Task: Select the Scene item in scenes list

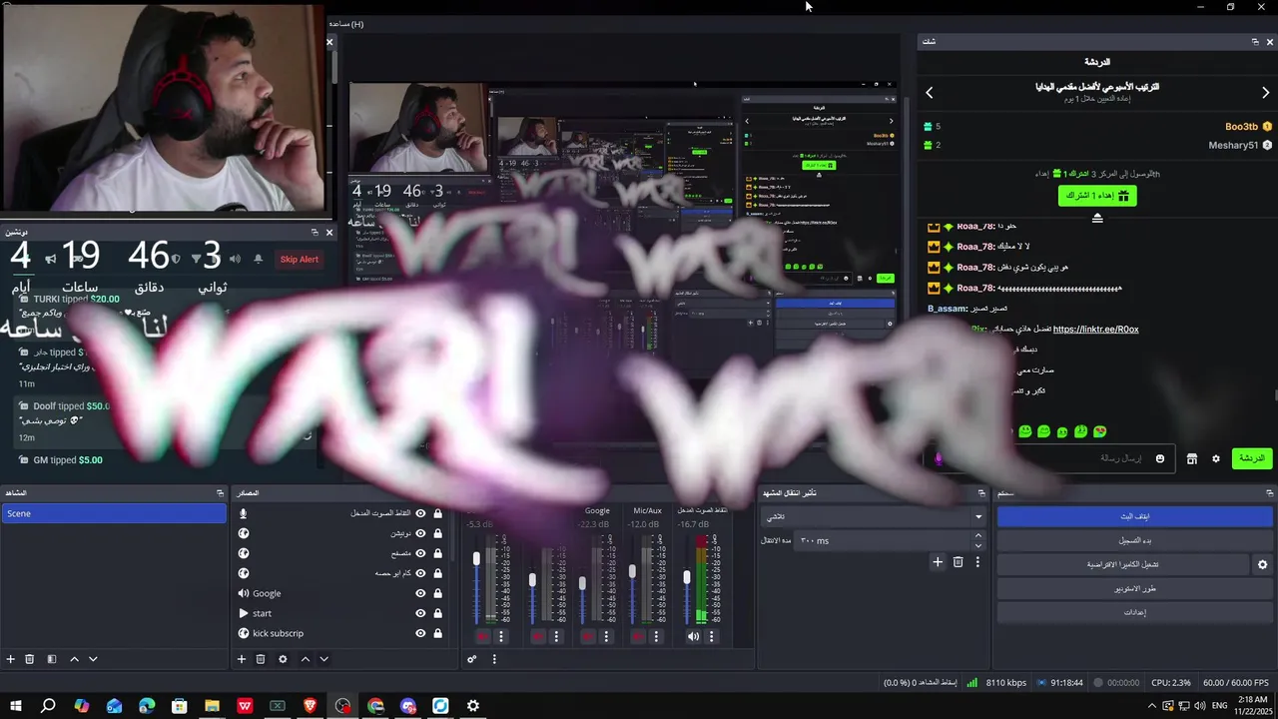Action: click(x=114, y=513)
